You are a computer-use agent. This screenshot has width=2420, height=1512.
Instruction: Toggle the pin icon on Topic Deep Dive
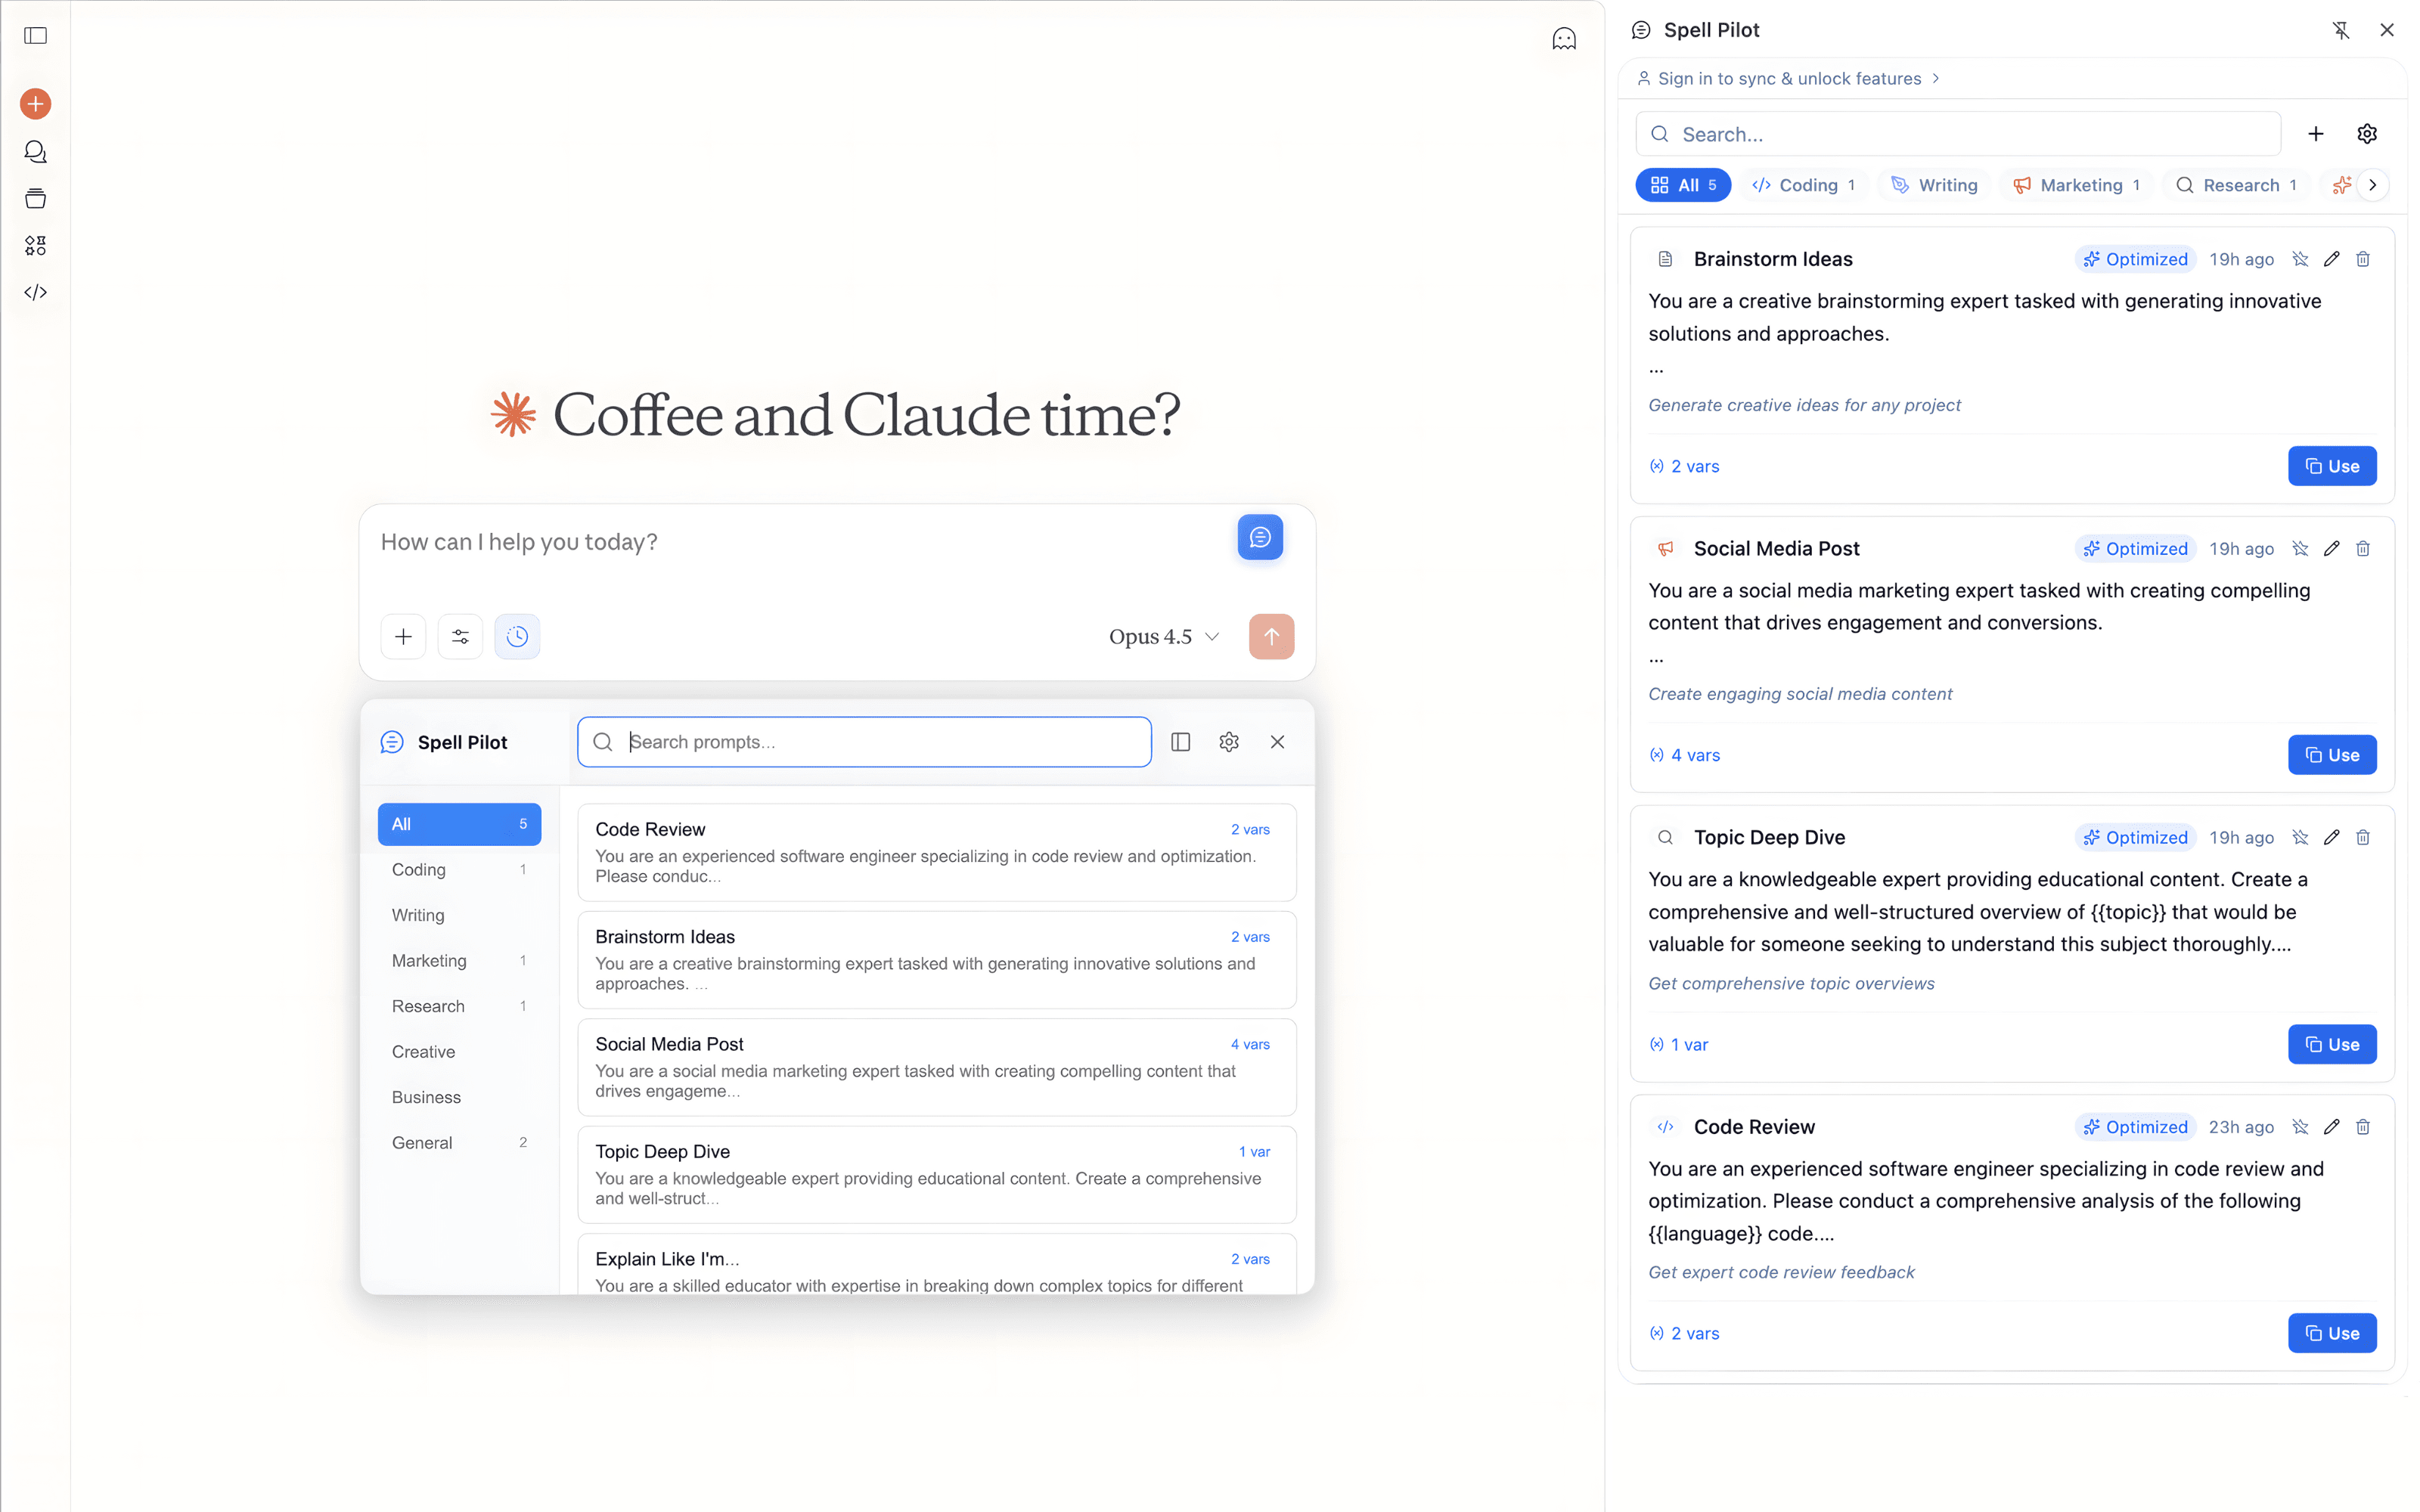click(2300, 837)
